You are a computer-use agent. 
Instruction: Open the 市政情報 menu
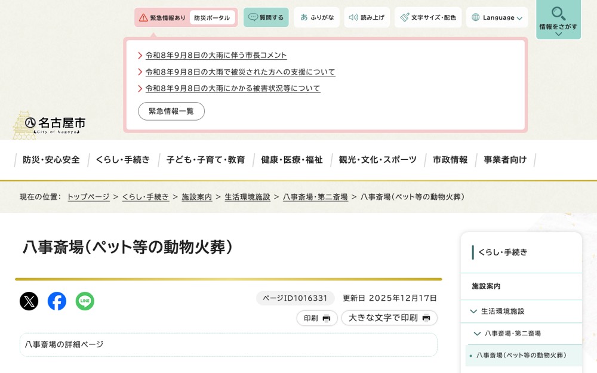(x=450, y=160)
